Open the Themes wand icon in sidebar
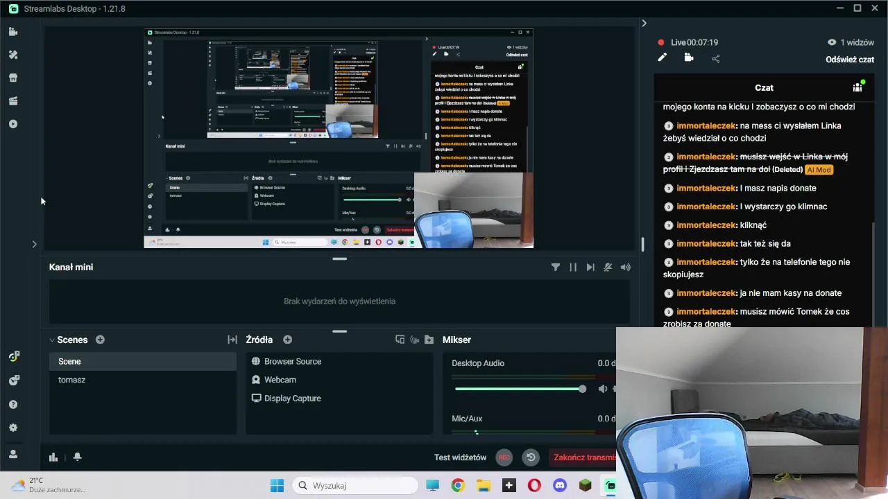This screenshot has width=888, height=499. coord(13,55)
